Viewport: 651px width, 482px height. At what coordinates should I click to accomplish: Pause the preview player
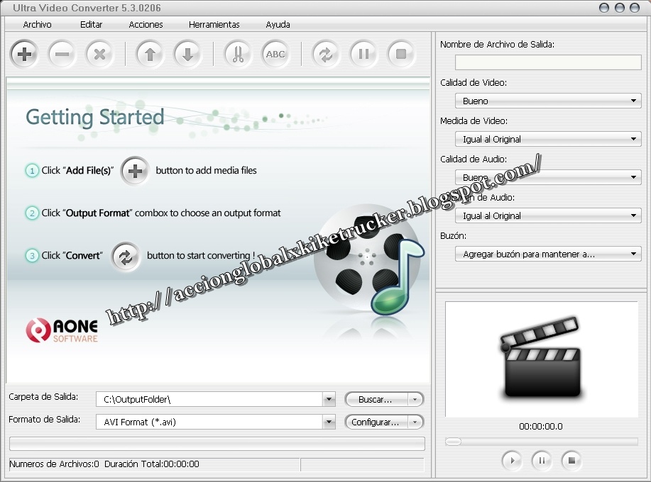(542, 461)
